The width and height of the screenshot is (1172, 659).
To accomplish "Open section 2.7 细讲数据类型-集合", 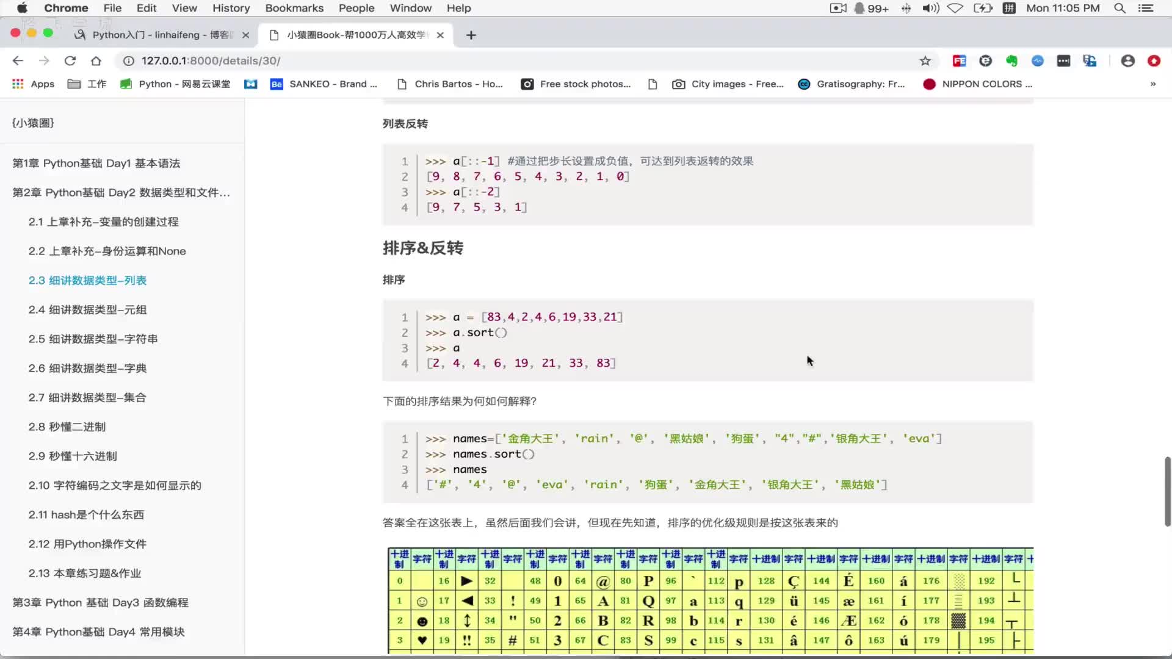I will 87,397.
